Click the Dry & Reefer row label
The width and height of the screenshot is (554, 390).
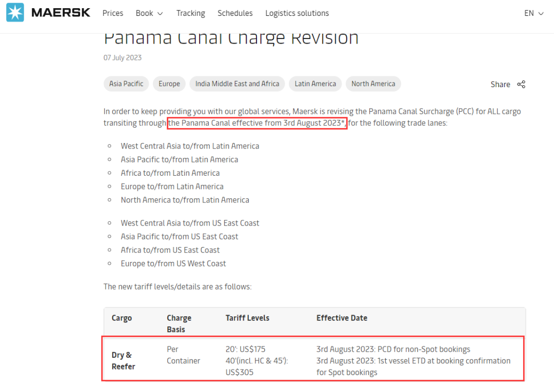(x=122, y=361)
